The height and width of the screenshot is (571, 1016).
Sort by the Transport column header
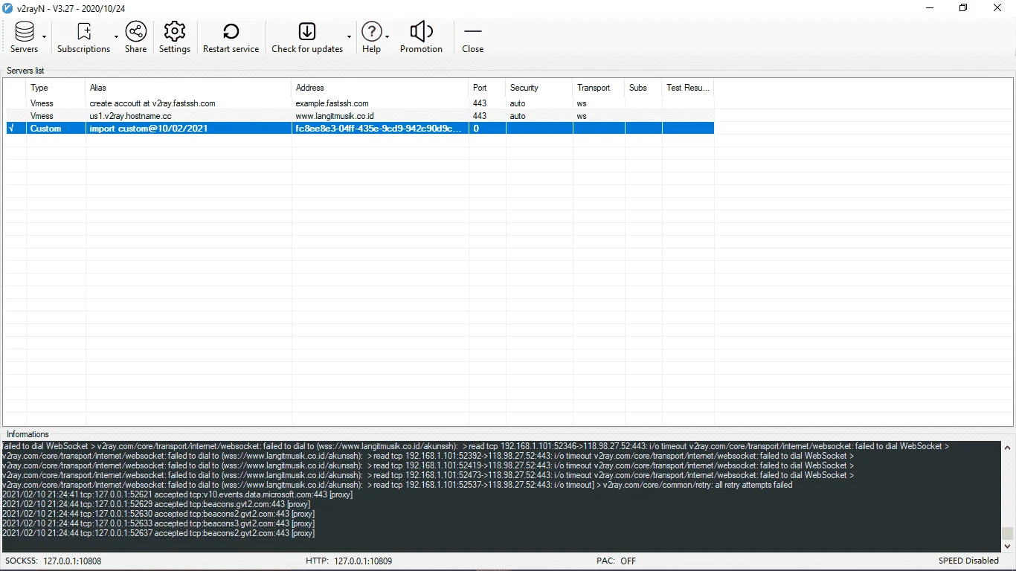tap(599, 88)
